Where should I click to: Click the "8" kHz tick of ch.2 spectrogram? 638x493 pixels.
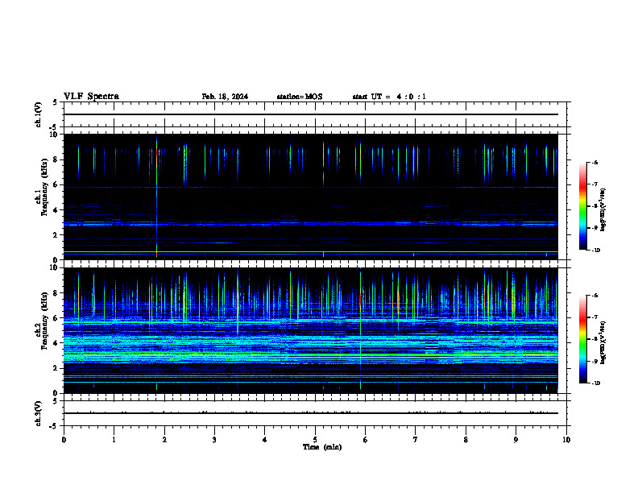pos(56,293)
